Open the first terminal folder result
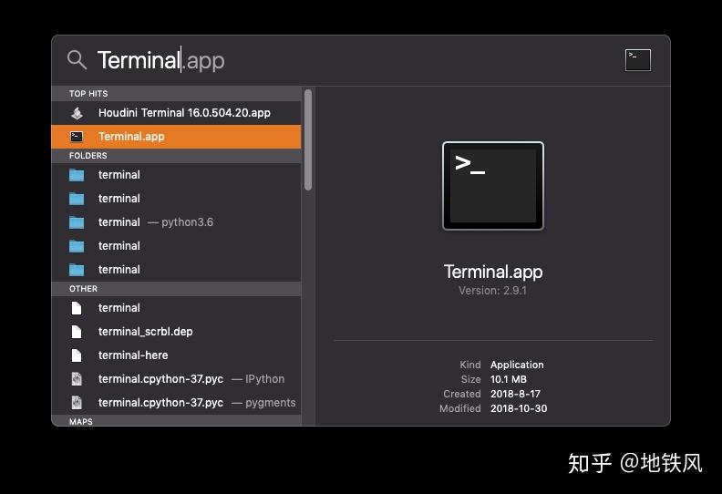This screenshot has width=722, height=494. [x=176, y=175]
